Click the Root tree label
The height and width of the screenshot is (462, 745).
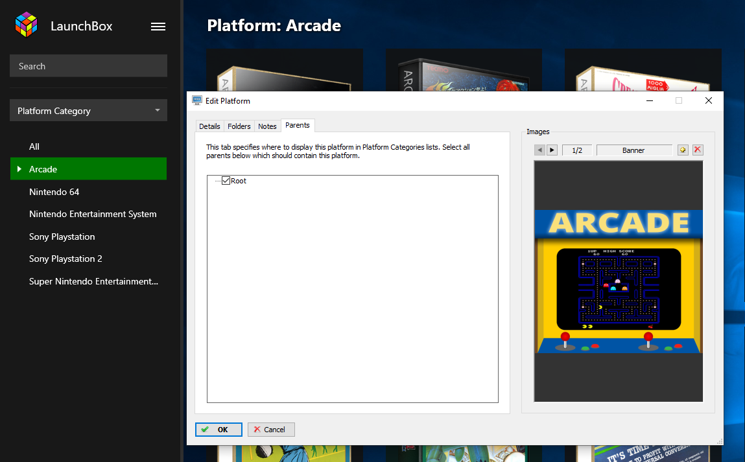click(x=239, y=180)
